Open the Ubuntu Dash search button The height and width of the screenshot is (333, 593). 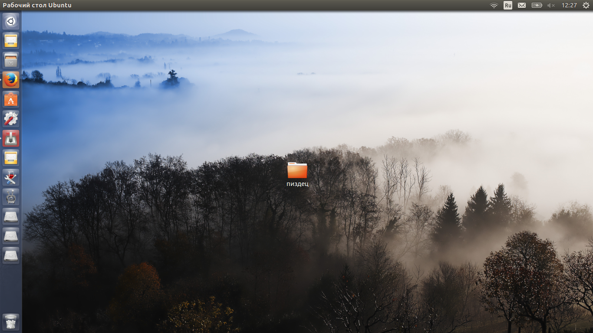click(11, 21)
